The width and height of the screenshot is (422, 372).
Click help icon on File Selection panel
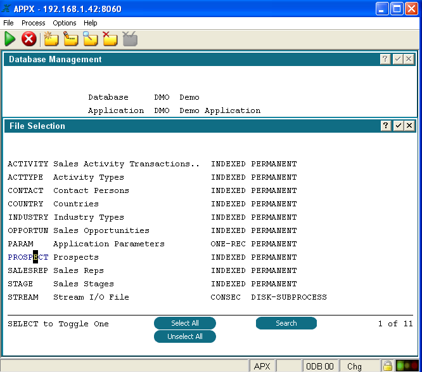[385, 126]
